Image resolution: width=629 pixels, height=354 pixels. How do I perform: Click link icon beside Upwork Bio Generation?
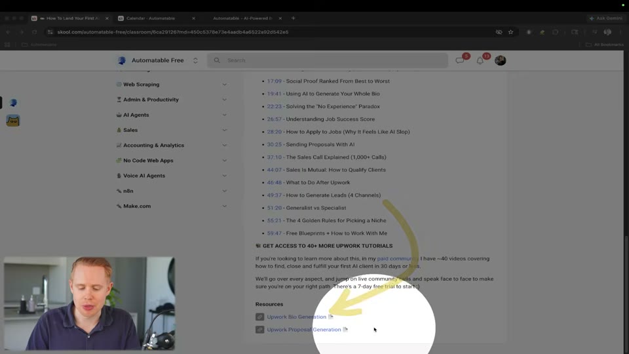pos(260,317)
